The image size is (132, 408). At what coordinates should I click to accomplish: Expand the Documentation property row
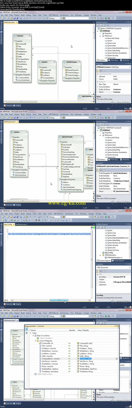98,87
